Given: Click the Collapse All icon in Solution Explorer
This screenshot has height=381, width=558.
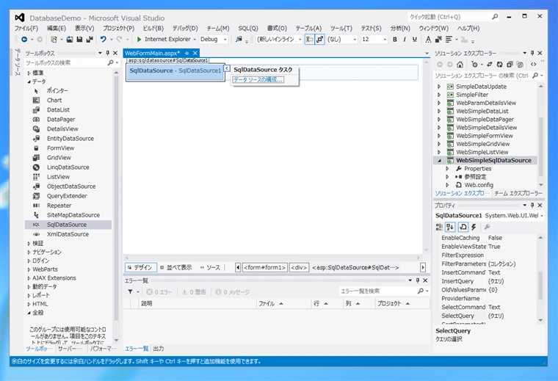Looking at the screenshot, I should (510, 65).
